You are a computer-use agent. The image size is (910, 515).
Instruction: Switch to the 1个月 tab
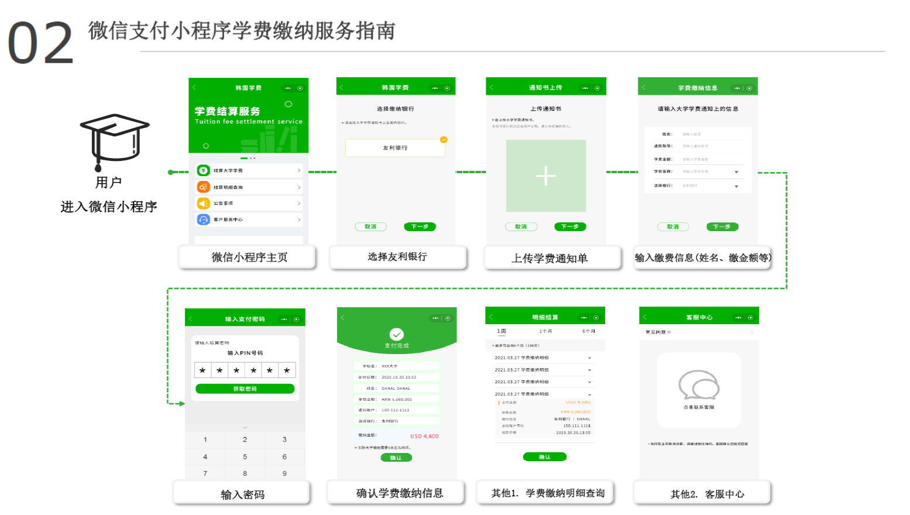[545, 331]
